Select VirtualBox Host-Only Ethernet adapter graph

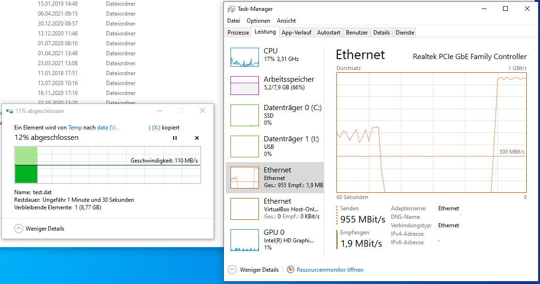(245, 209)
